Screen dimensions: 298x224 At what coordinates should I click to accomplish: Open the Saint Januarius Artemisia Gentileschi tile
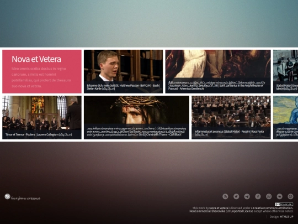pyautogui.click(x=218, y=71)
